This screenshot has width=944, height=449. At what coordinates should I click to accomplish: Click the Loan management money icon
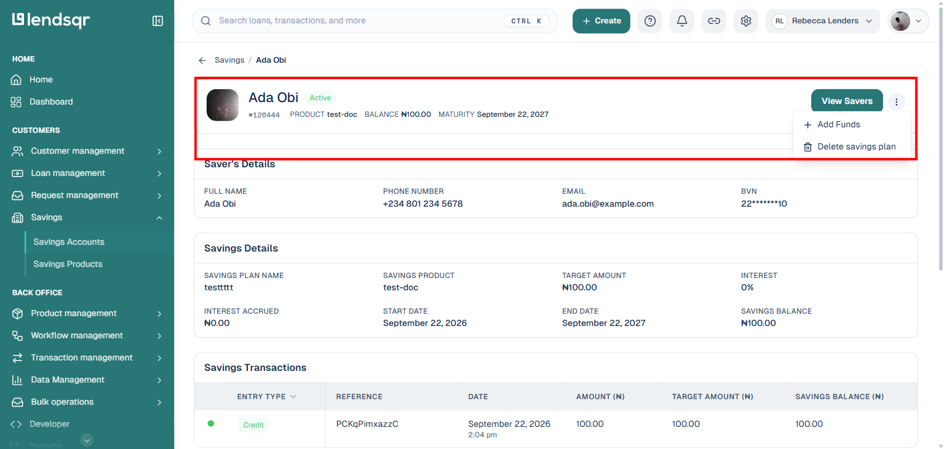click(18, 173)
